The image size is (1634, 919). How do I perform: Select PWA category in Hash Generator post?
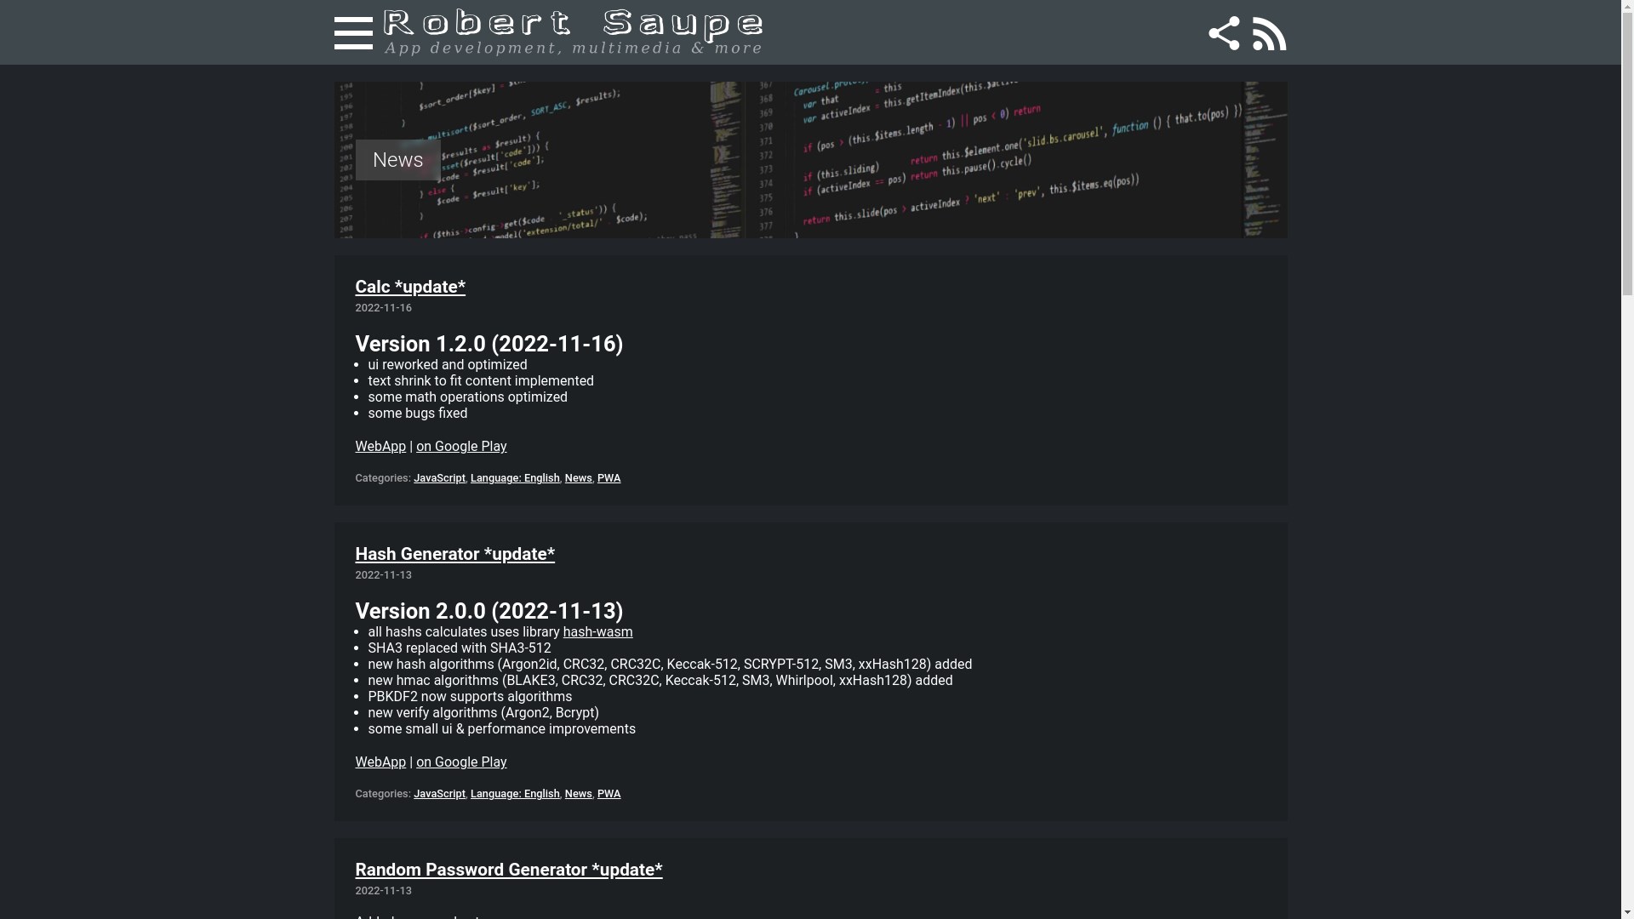(608, 794)
